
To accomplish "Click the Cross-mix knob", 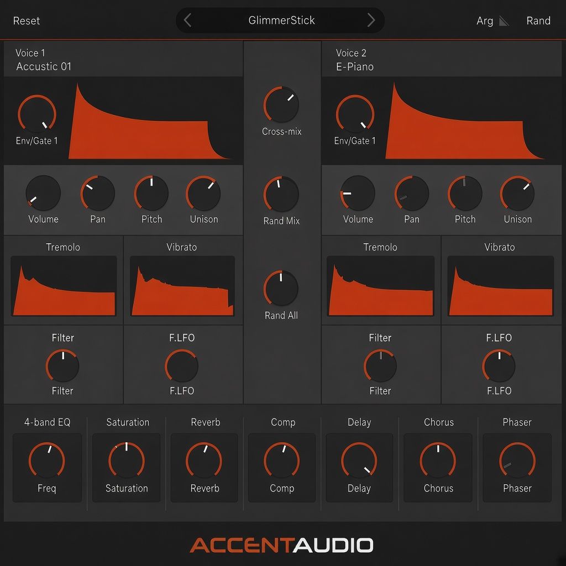I will (281, 104).
